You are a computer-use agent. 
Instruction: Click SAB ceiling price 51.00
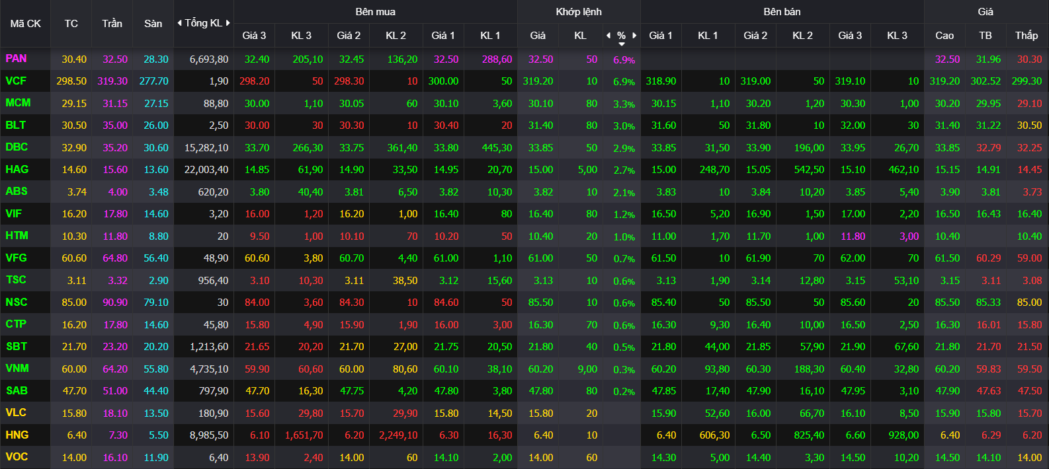pos(115,391)
